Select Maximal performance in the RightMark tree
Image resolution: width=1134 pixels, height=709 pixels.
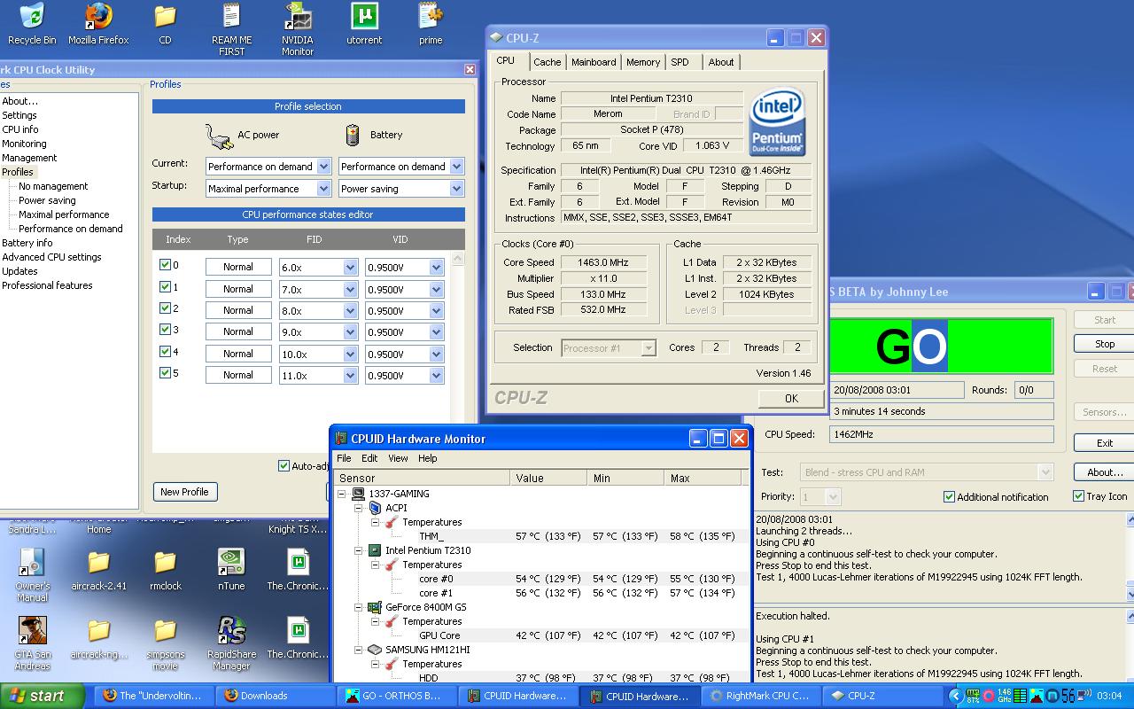pos(64,214)
